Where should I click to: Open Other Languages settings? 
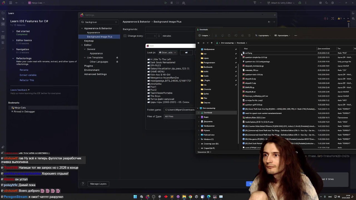(x=99, y=62)
